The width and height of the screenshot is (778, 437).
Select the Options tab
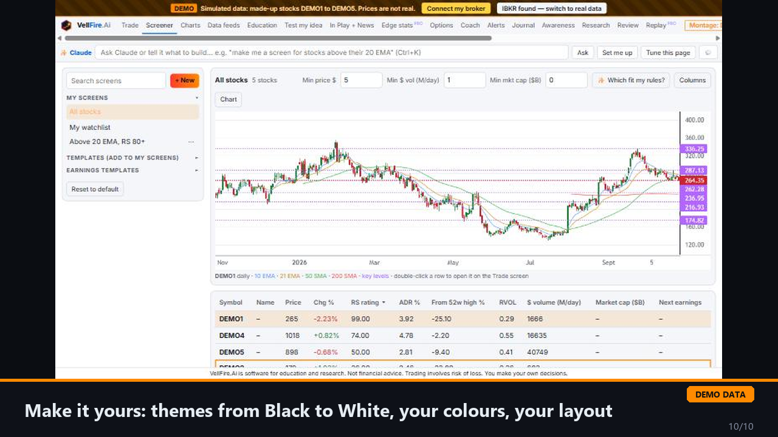coord(441,25)
